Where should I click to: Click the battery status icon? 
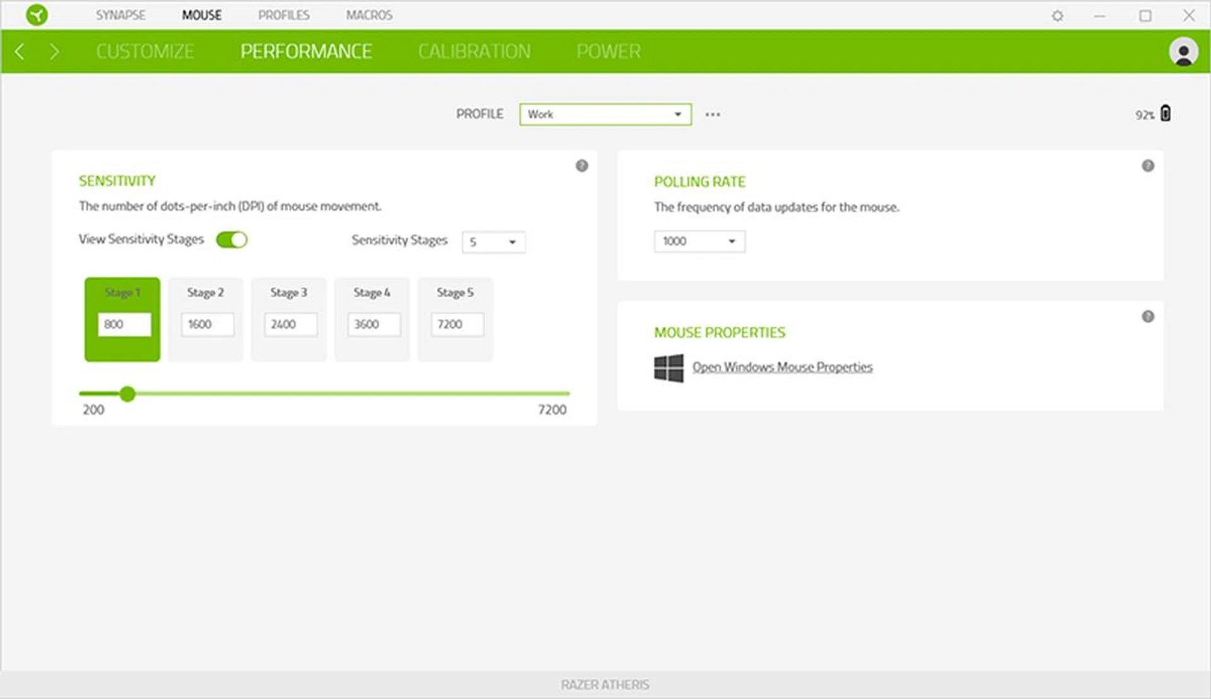point(1166,113)
